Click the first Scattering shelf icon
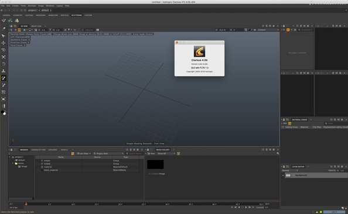 [x=4, y=20]
